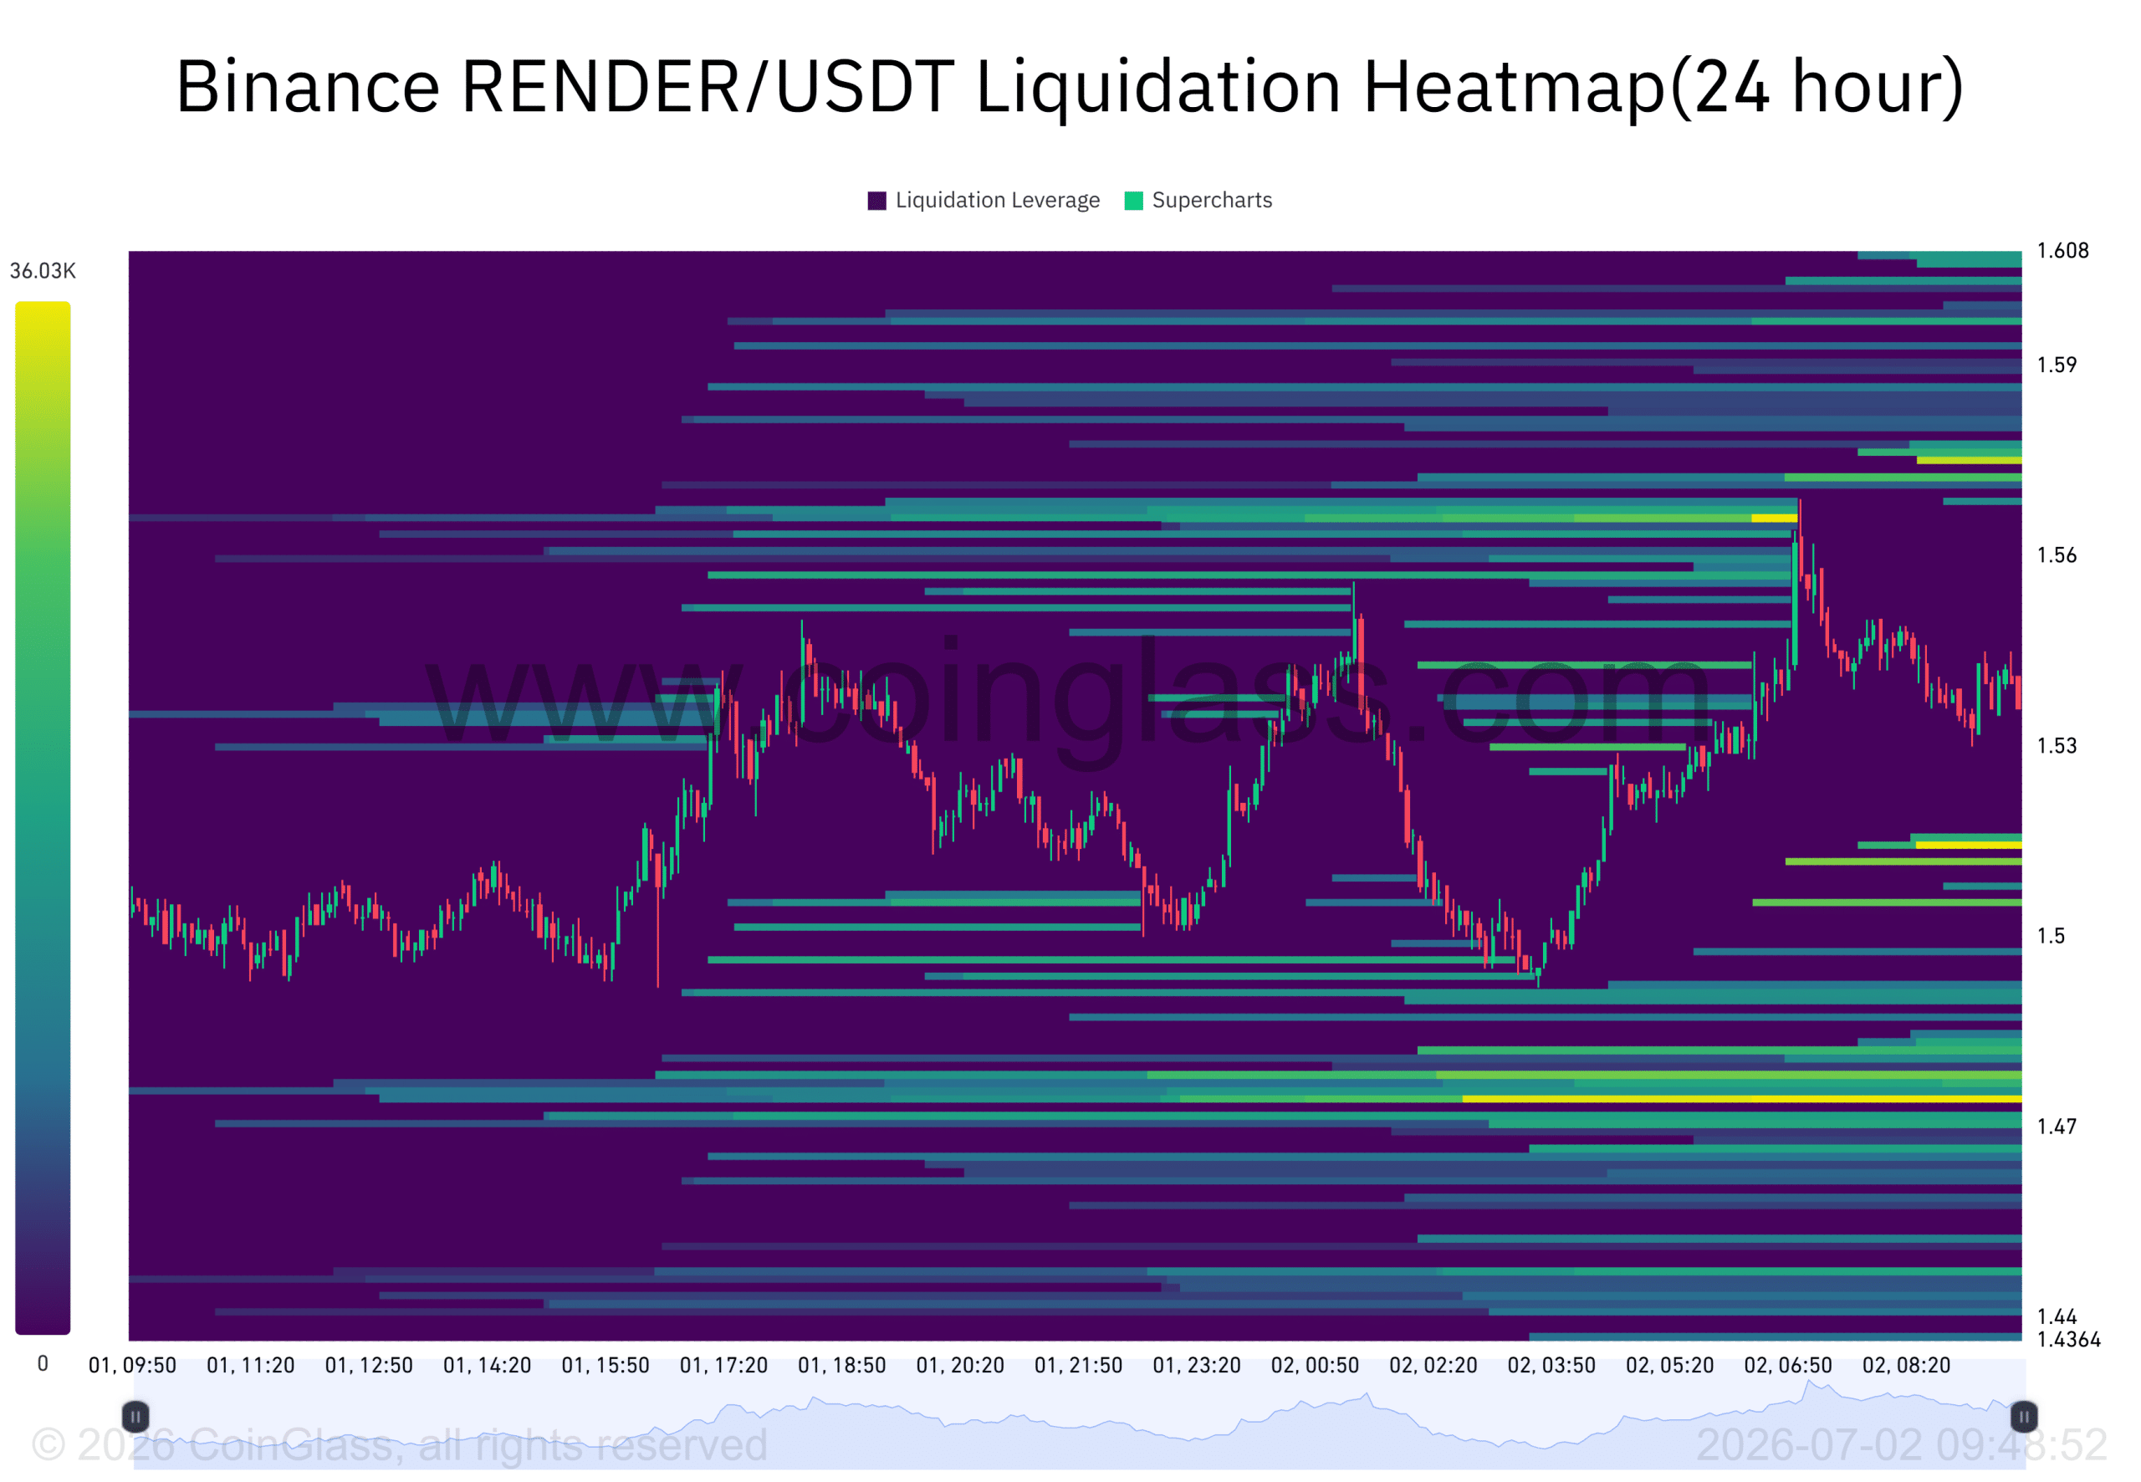Click the 01, 18:50 time axis label
This screenshot has width=2141, height=1482.
[x=842, y=1366]
